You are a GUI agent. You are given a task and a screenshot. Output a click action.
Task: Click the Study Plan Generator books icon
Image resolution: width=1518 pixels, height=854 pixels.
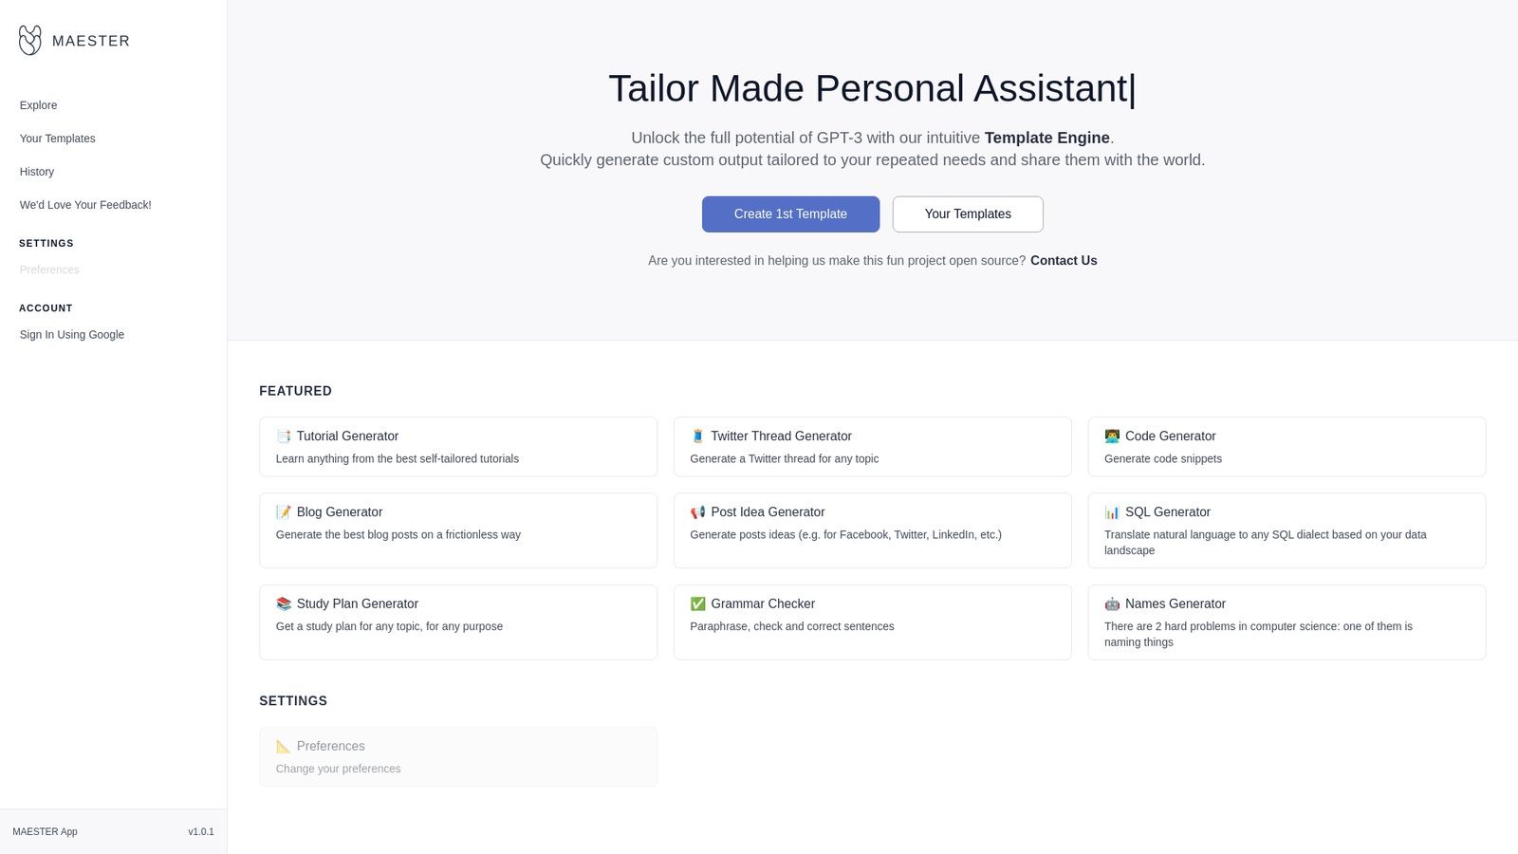(284, 604)
